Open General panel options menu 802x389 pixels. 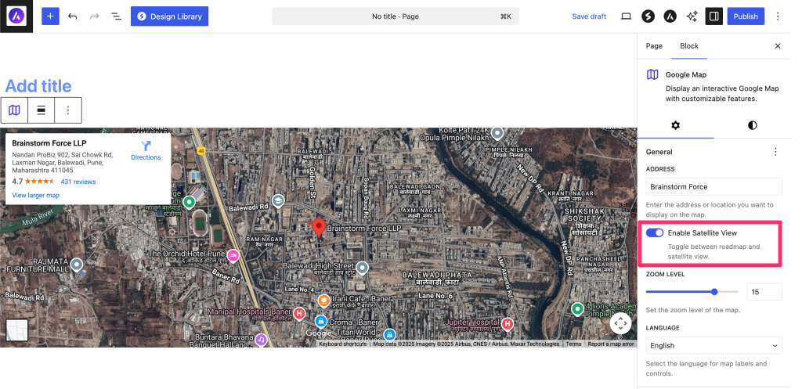(775, 152)
